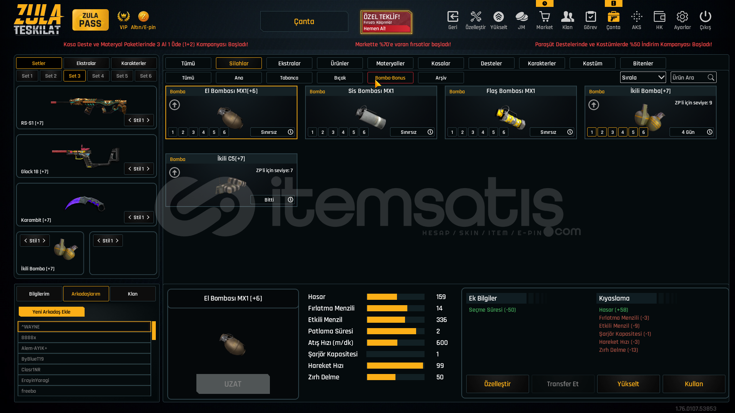This screenshot has width=735, height=413.
Task: Click the Altın/E-pin coin icon
Action: 144,16
